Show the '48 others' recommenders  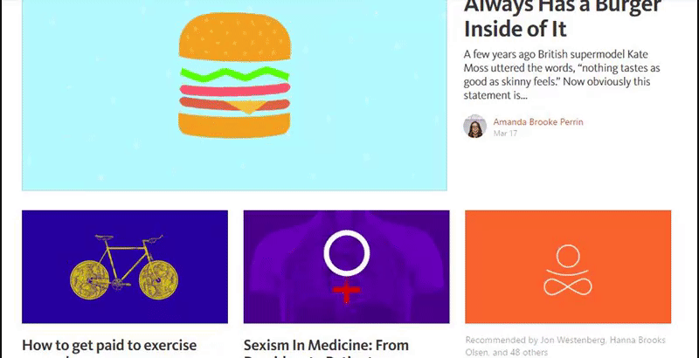tap(531, 352)
